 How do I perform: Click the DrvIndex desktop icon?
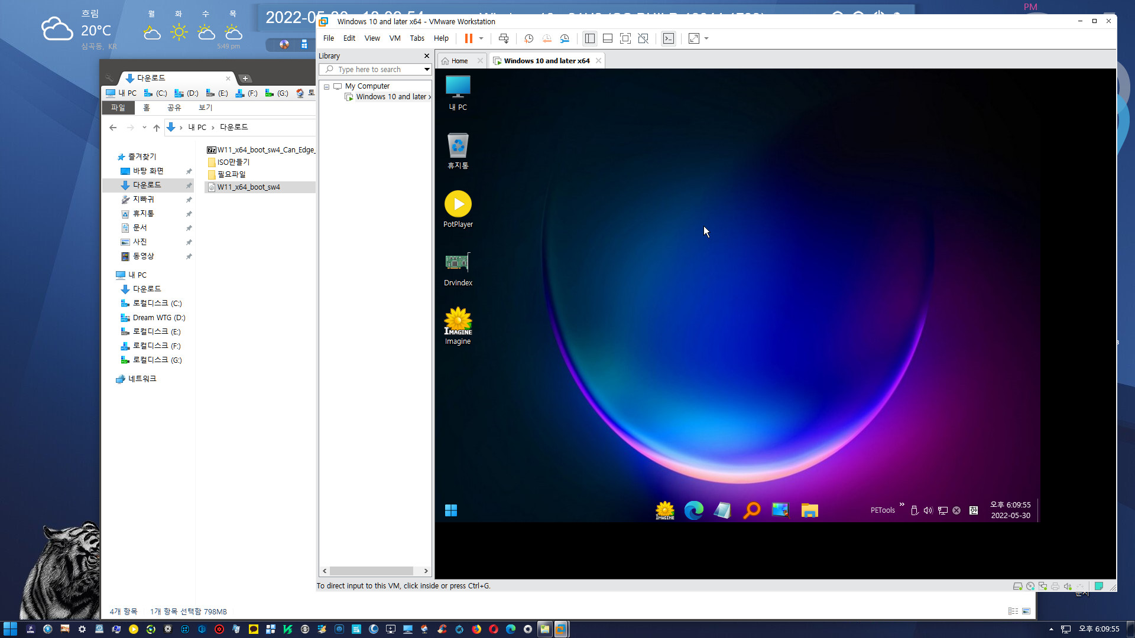(x=458, y=269)
